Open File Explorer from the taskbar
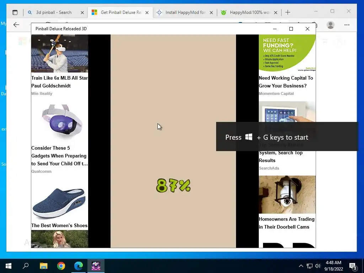Viewport: 364px width, 273px height. click(43, 266)
